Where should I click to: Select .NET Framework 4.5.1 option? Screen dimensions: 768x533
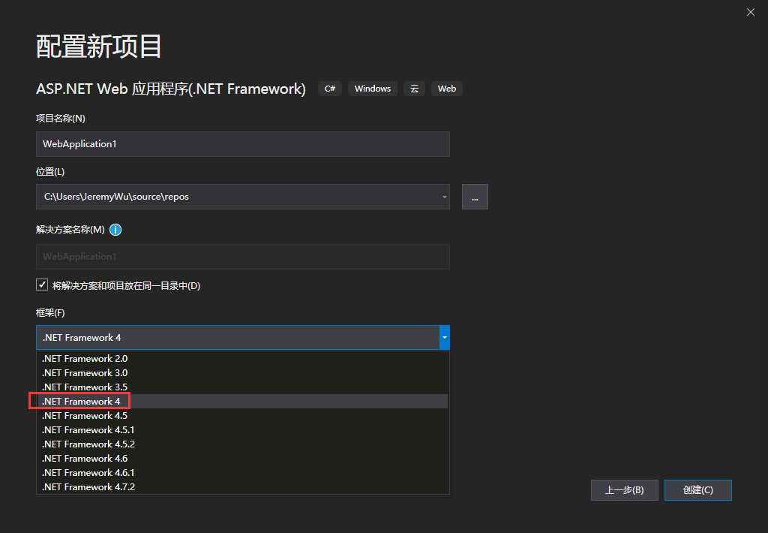pyautogui.click(x=243, y=429)
